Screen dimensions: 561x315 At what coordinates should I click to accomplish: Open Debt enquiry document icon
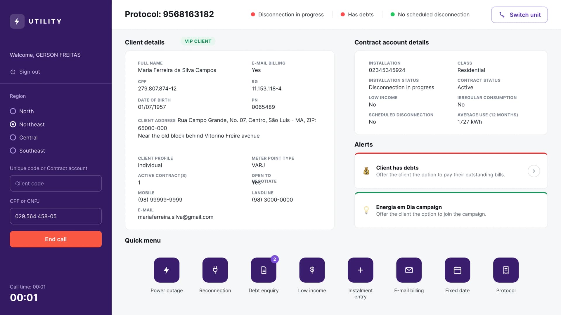point(264,270)
